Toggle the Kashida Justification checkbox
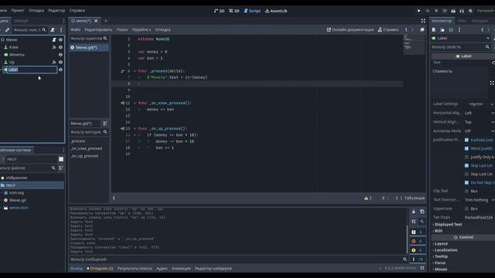The width and height of the screenshot is (495, 278). 466,140
